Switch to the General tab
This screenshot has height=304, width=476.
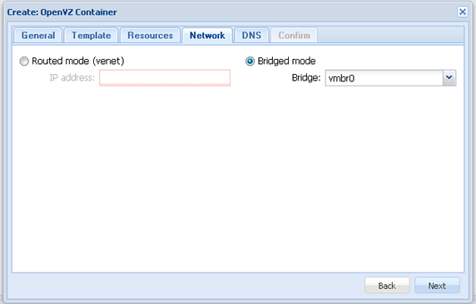38,36
